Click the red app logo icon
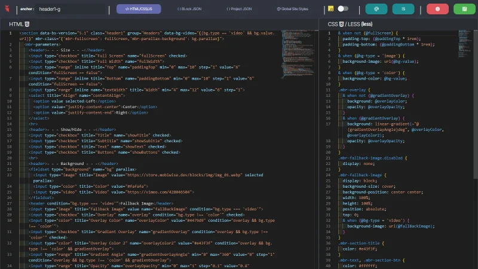The height and width of the screenshot is (269, 478). click(x=7, y=9)
